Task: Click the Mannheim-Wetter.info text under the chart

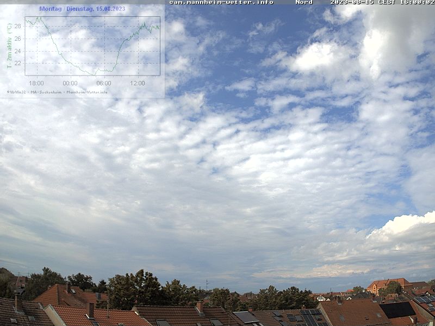Action: pos(87,92)
